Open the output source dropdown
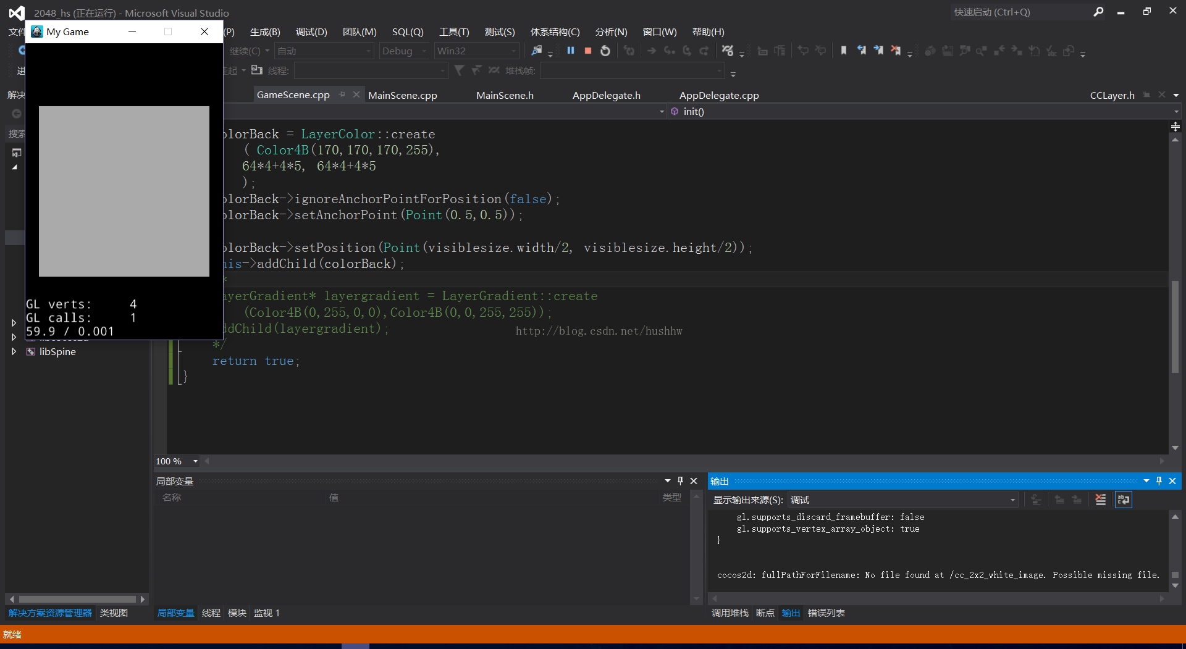This screenshot has height=649, width=1186. [1012, 500]
